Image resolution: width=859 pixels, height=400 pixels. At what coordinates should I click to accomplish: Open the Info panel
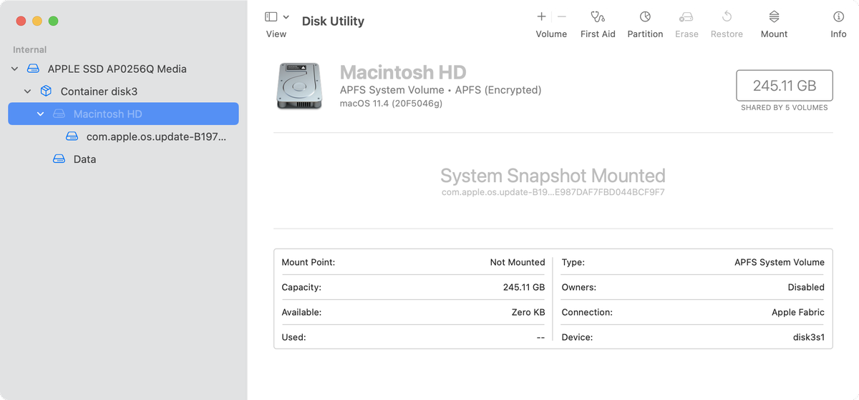click(x=838, y=17)
